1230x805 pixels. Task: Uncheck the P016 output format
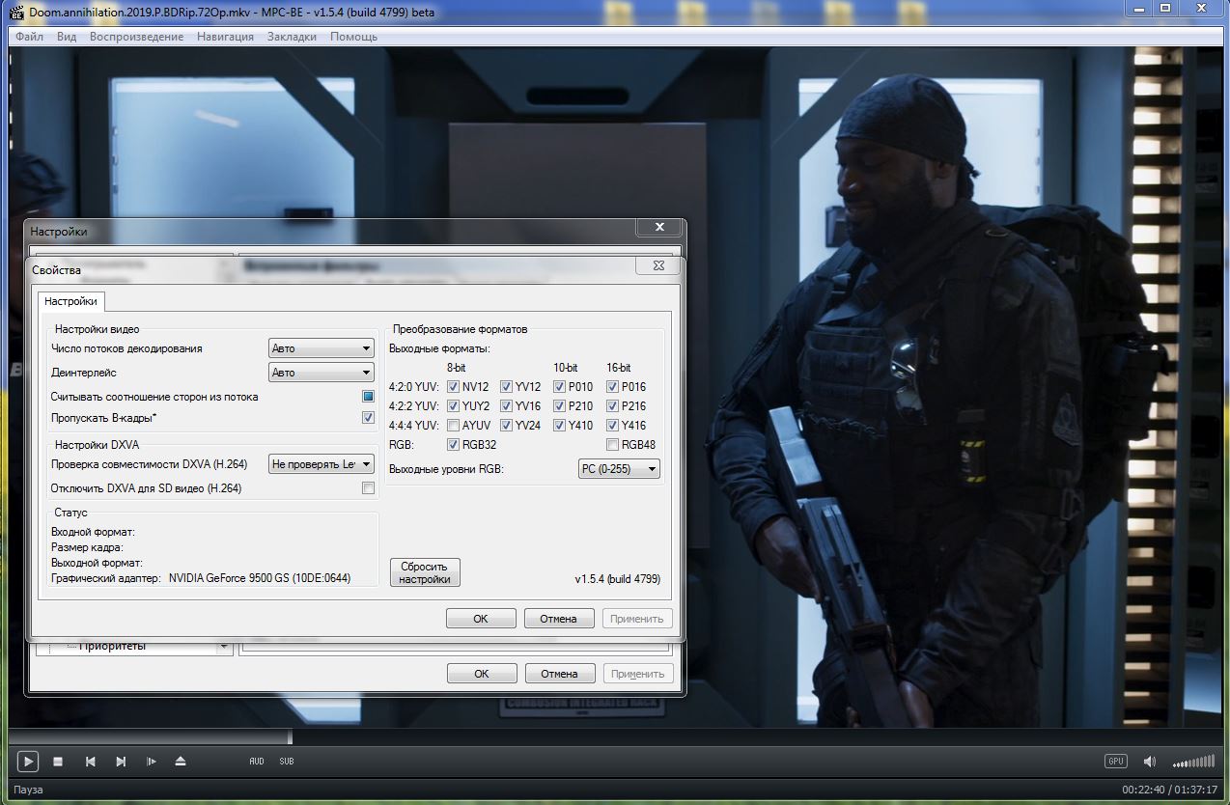coord(612,387)
